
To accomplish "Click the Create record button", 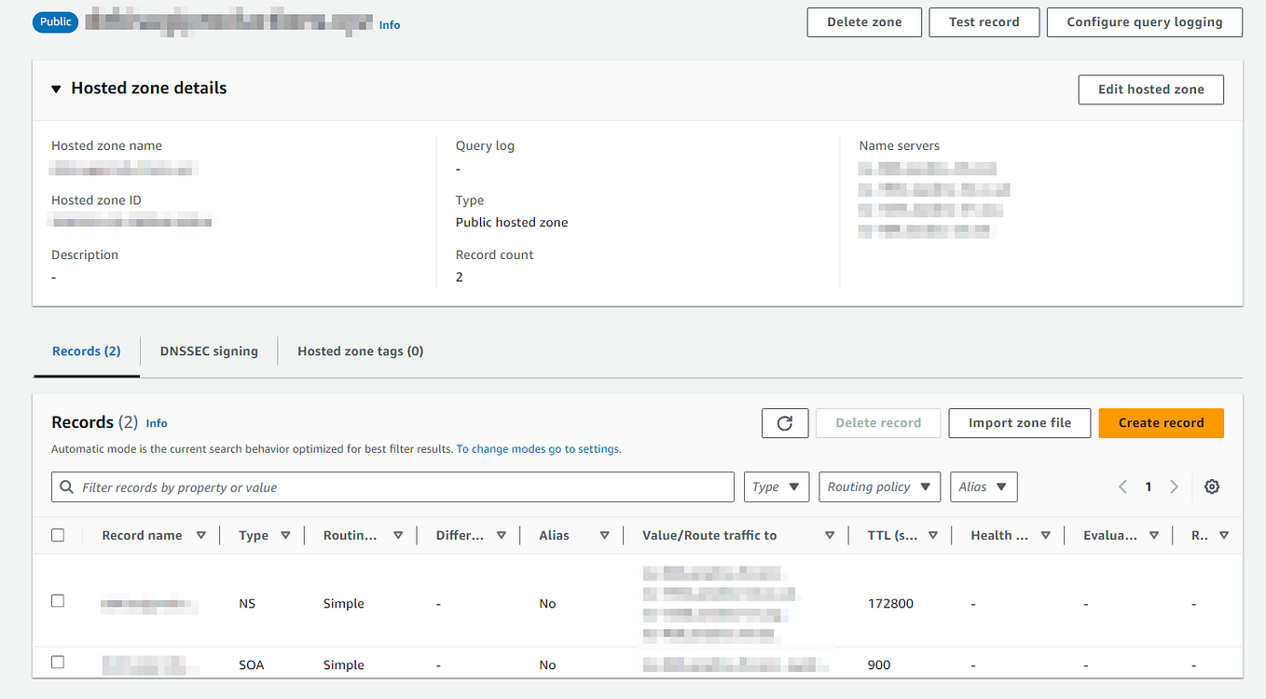I will click(1161, 422).
